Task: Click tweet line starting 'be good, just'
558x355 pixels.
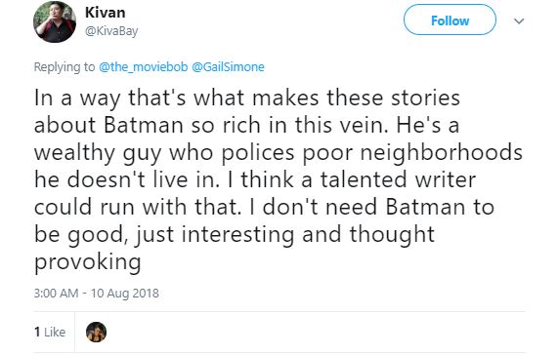Action: coord(235,235)
